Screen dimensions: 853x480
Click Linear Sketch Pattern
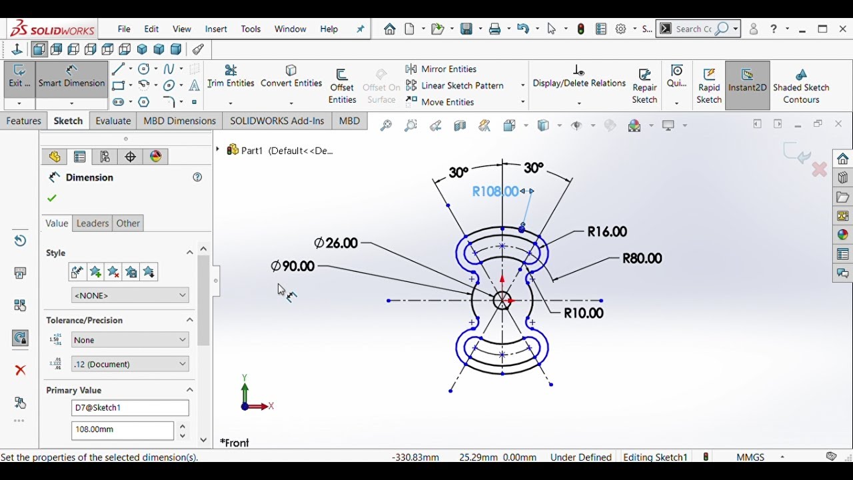454,85
